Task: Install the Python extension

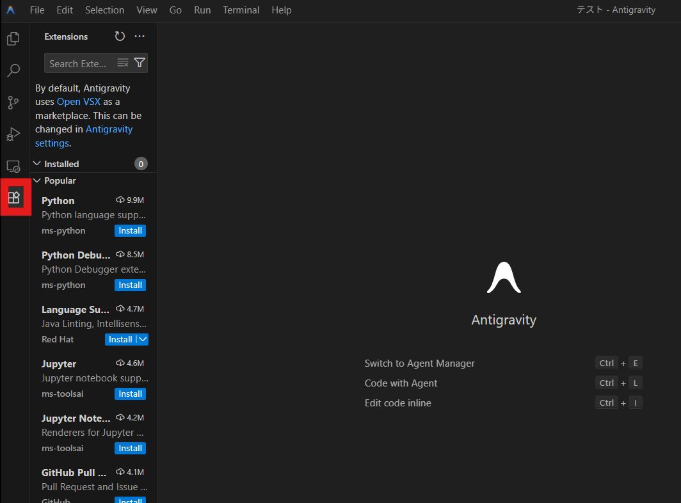Action: pyautogui.click(x=130, y=230)
